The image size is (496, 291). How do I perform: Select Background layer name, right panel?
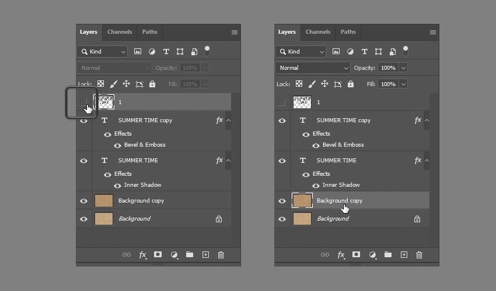pyautogui.click(x=333, y=218)
